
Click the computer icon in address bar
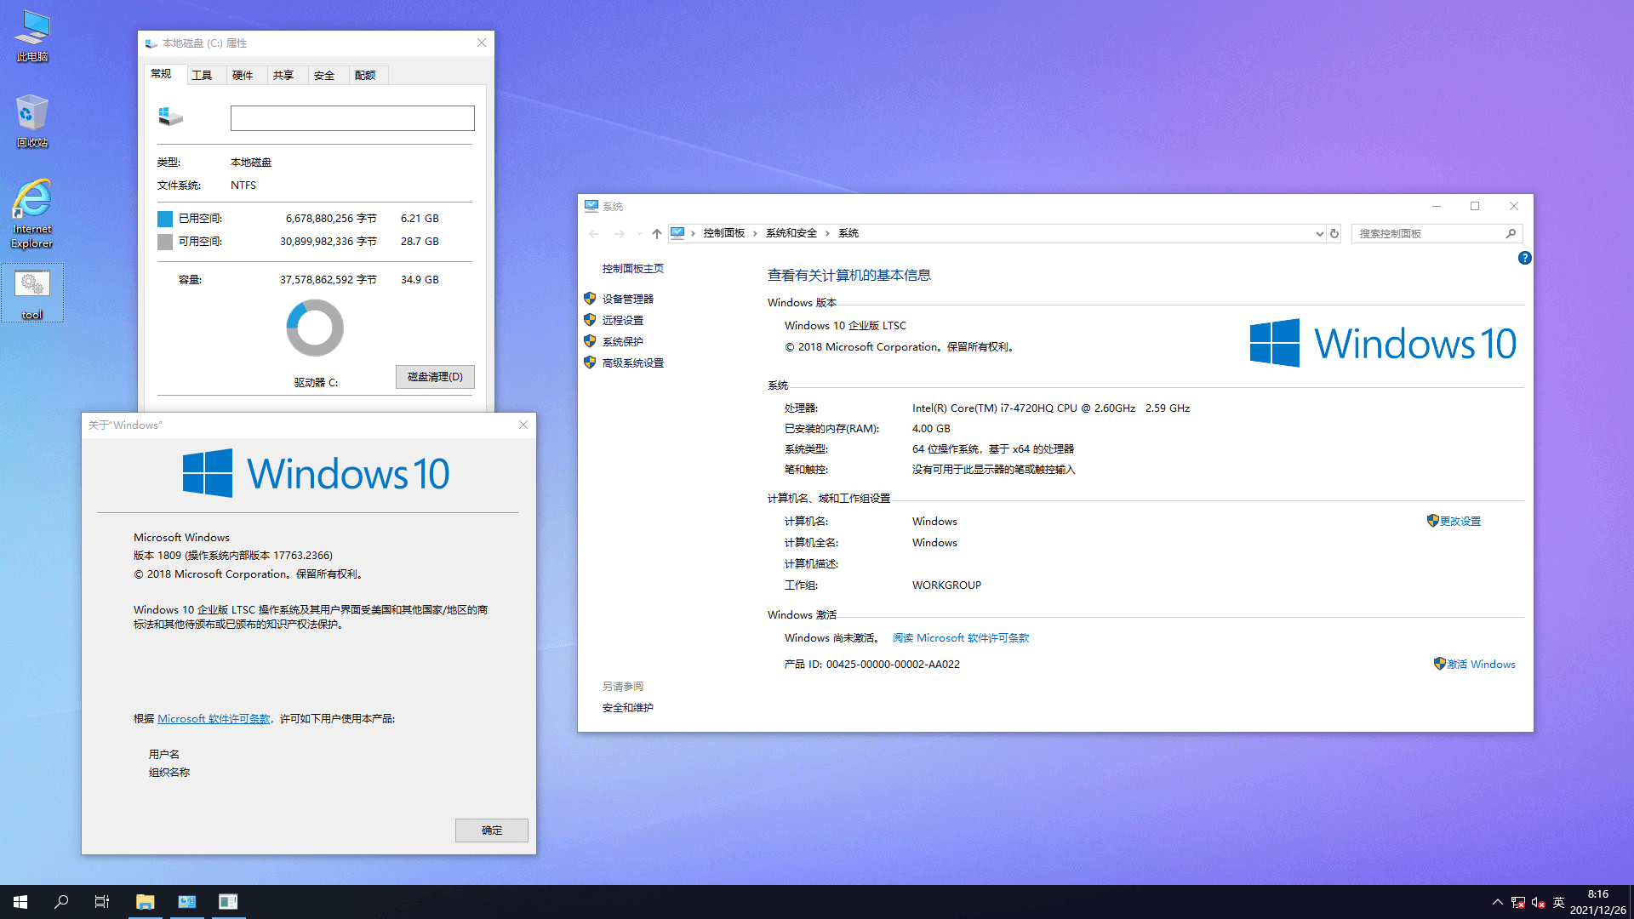(x=677, y=233)
